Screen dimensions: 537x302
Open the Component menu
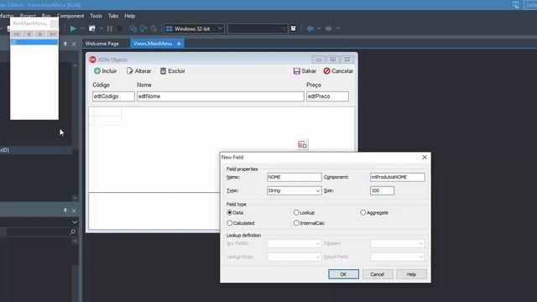point(70,16)
